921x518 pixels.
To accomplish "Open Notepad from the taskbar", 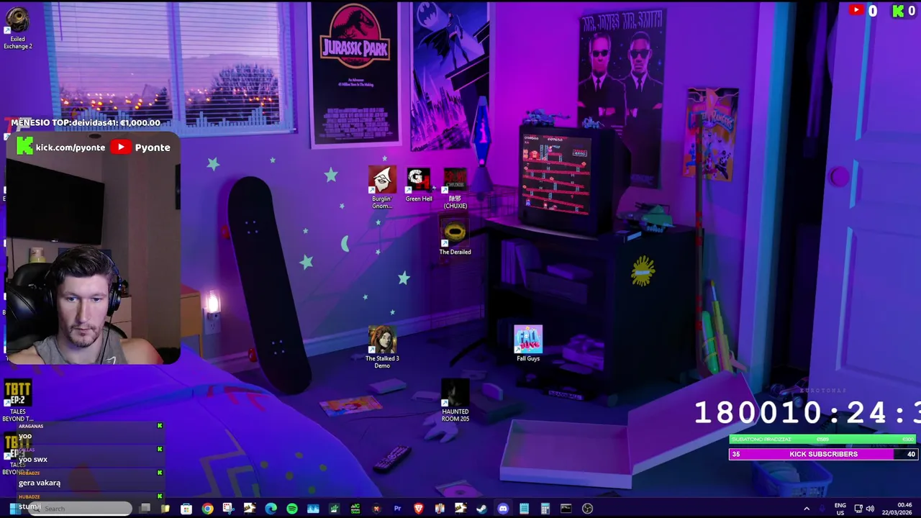I will (x=524, y=509).
